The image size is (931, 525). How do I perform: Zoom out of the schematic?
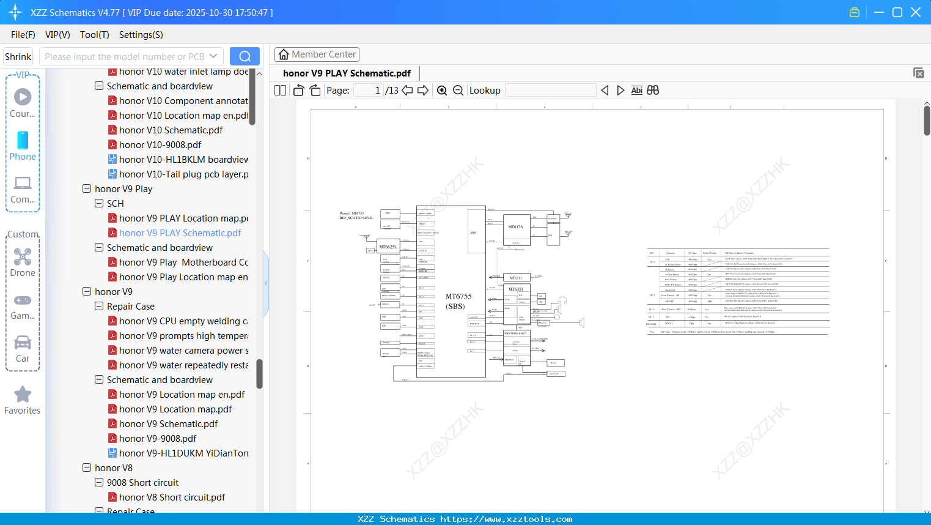pos(458,91)
